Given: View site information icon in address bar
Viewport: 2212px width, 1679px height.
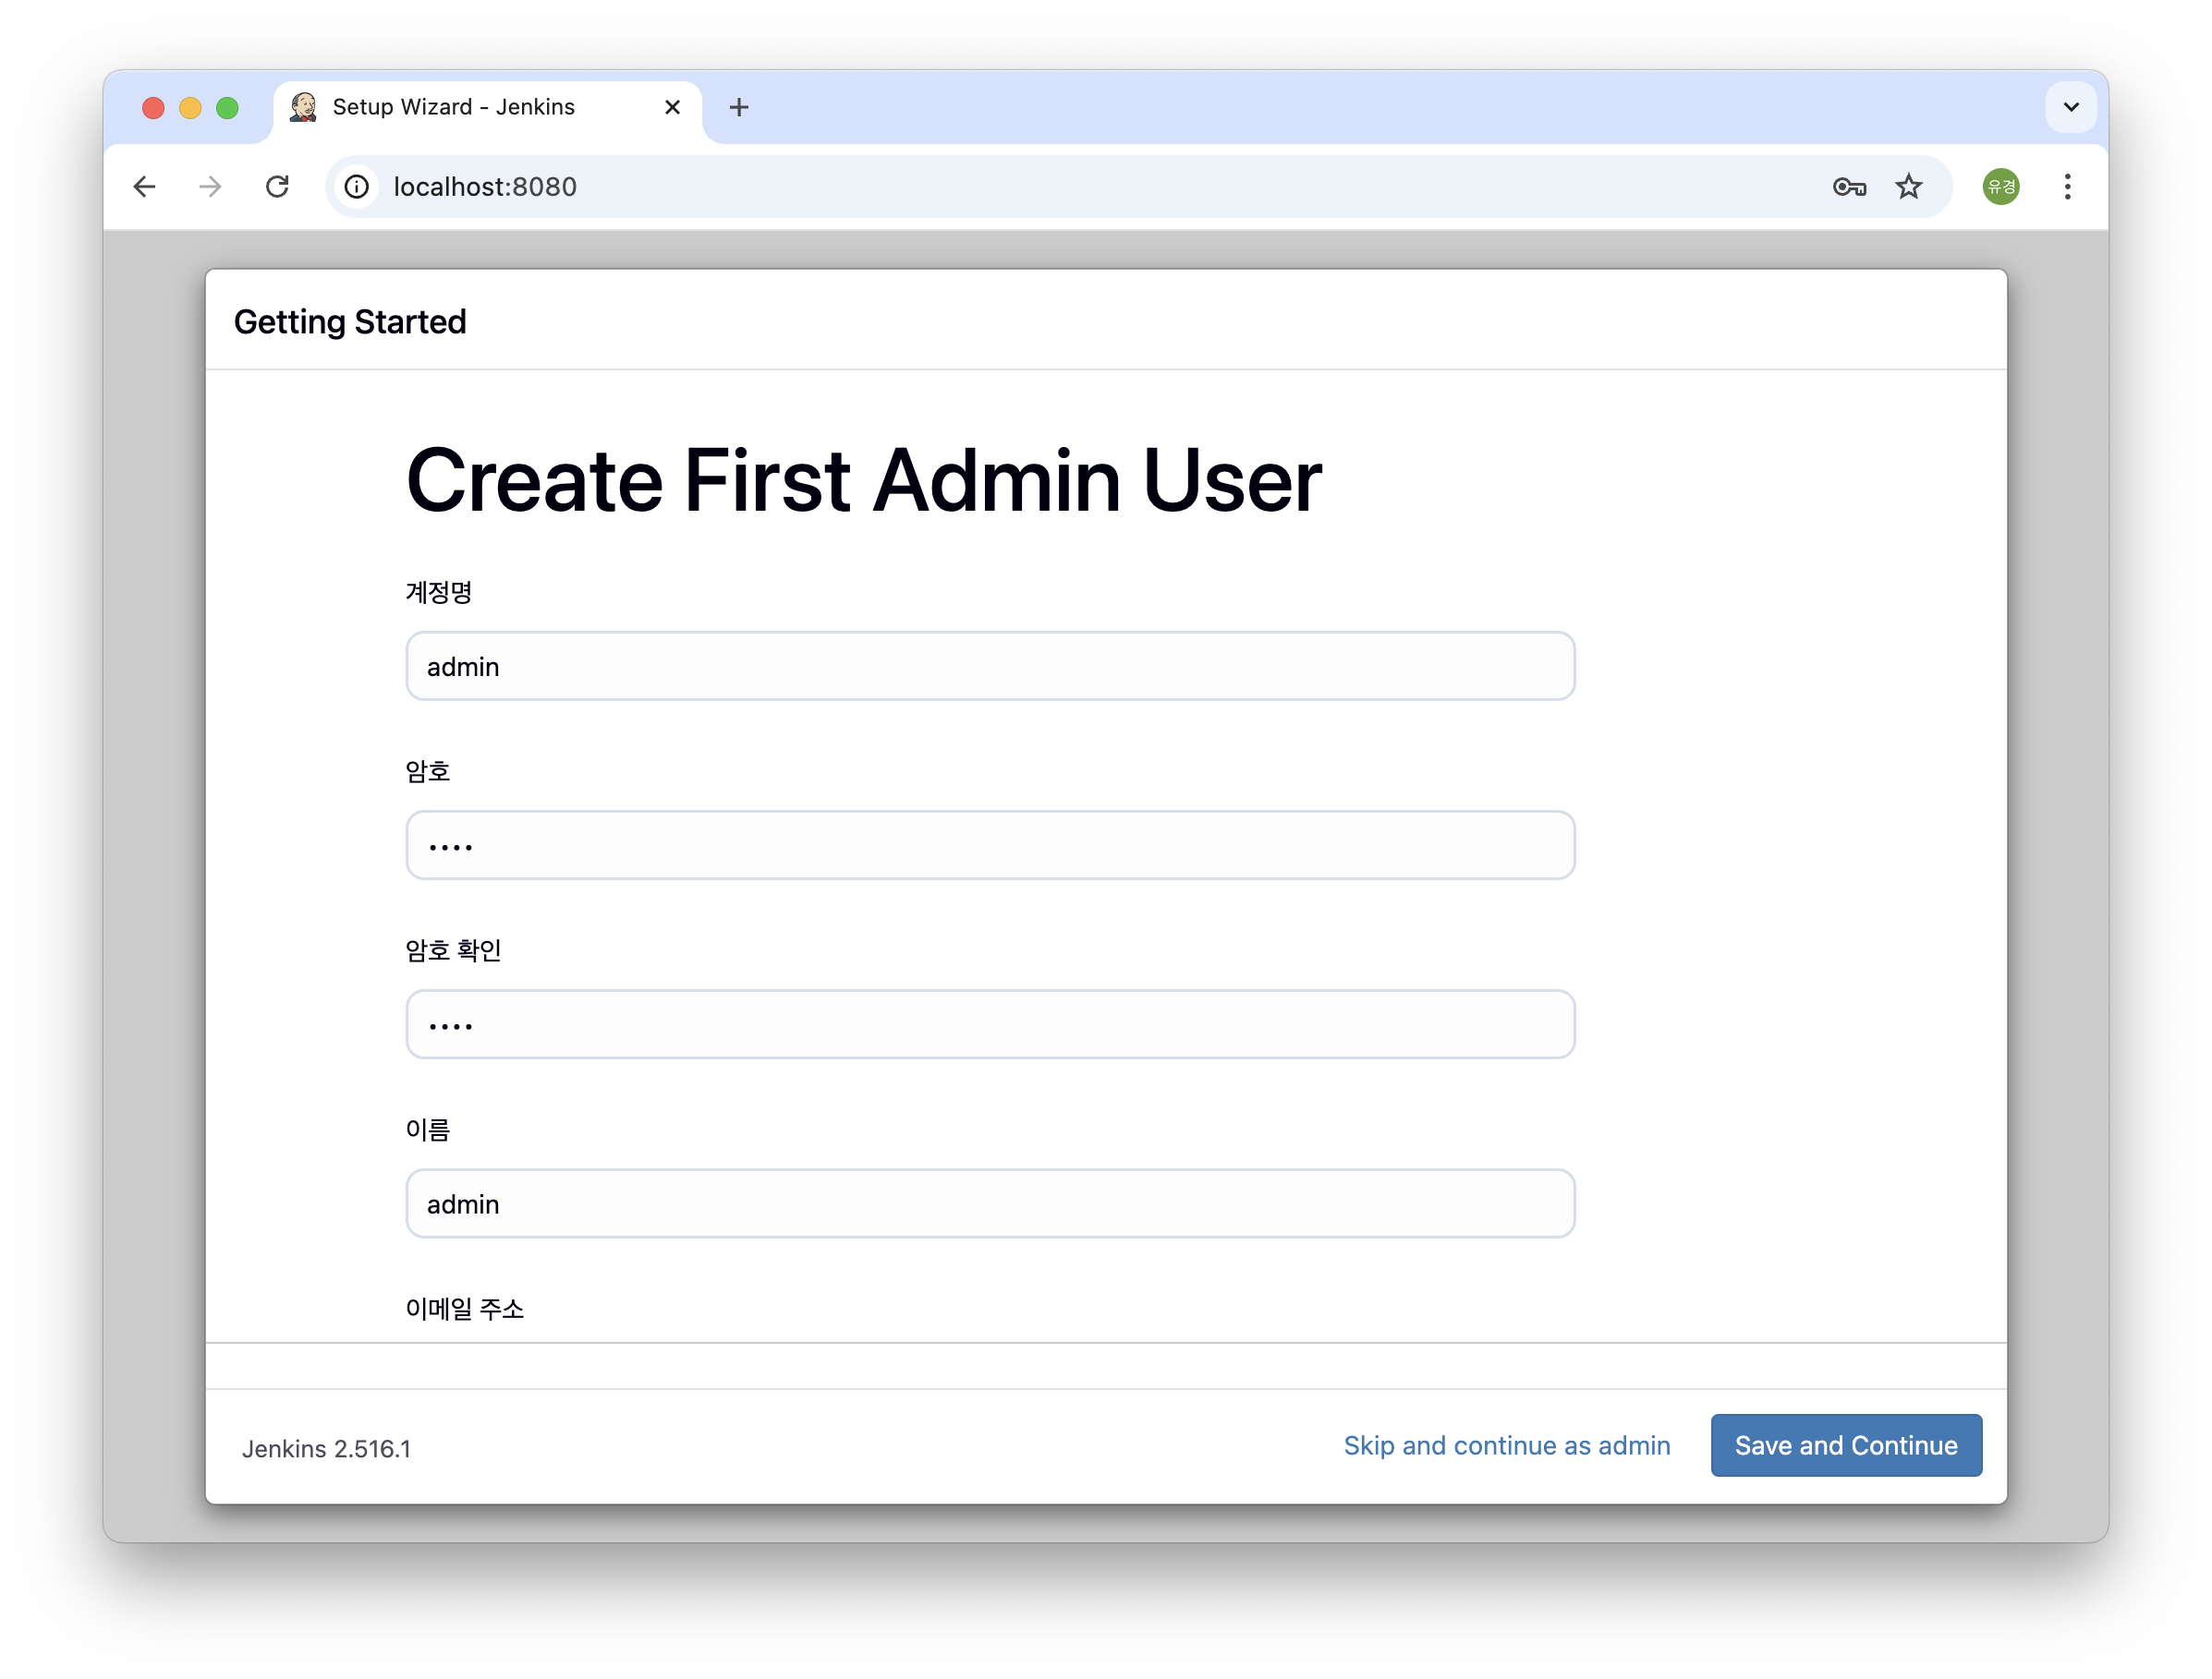Looking at the screenshot, I should coord(357,187).
